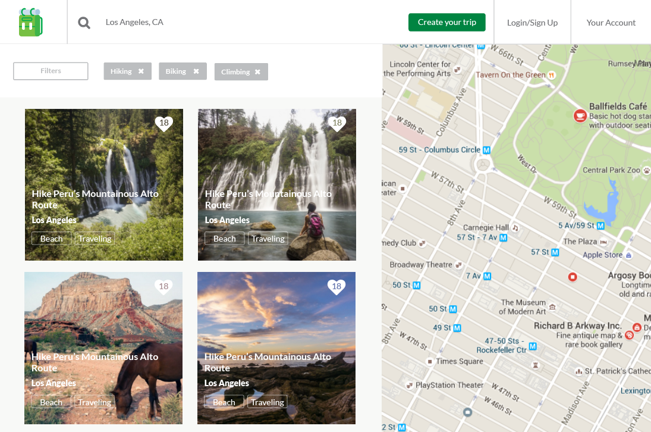Open the horse canyon trip title
The height and width of the screenshot is (432, 651).
95,362
